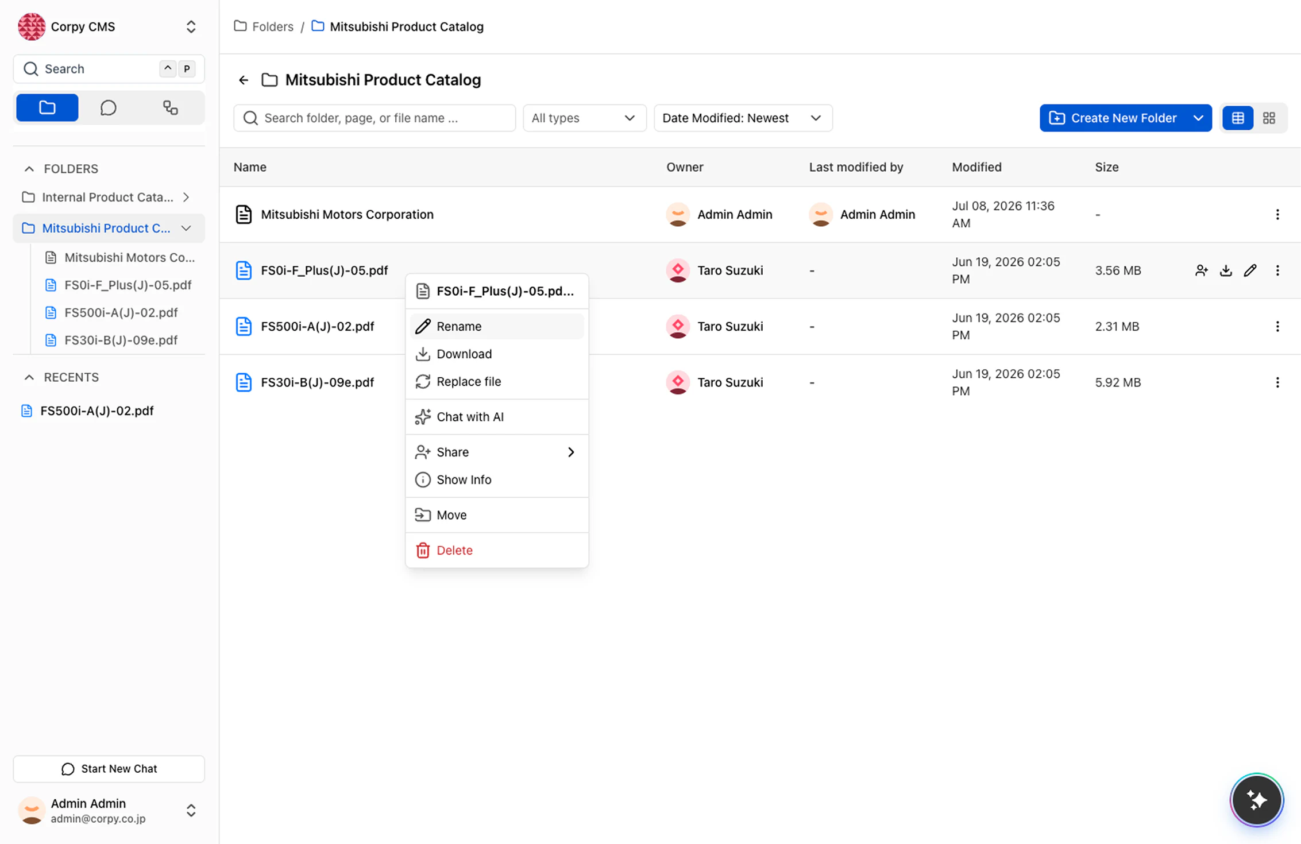This screenshot has height=844, width=1301.
Task: Open FS500i-A(J)-02.pdf under RECENTS
Action: 96,411
